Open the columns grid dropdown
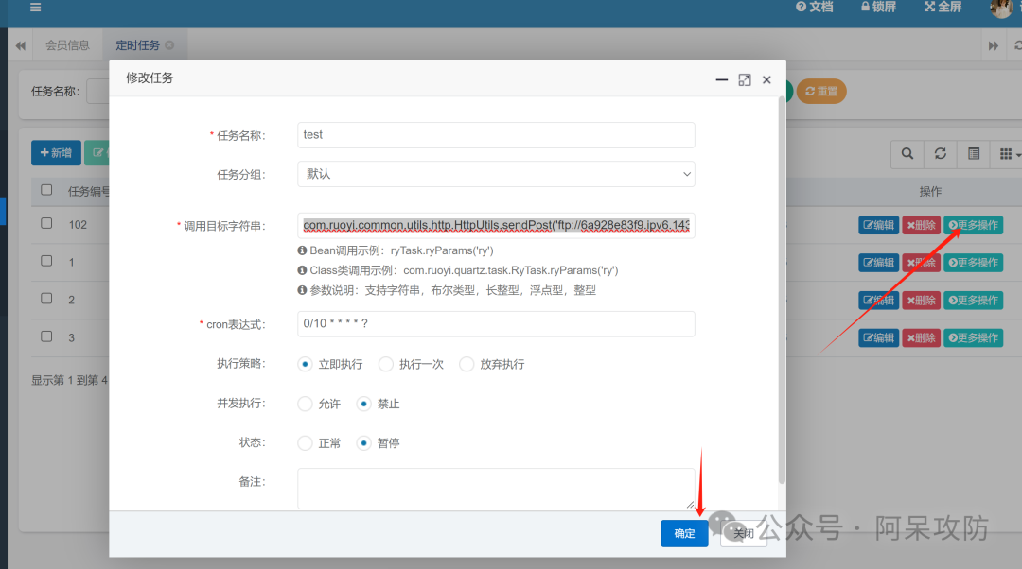Viewport: 1022px width, 569px height. pyautogui.click(x=1009, y=154)
